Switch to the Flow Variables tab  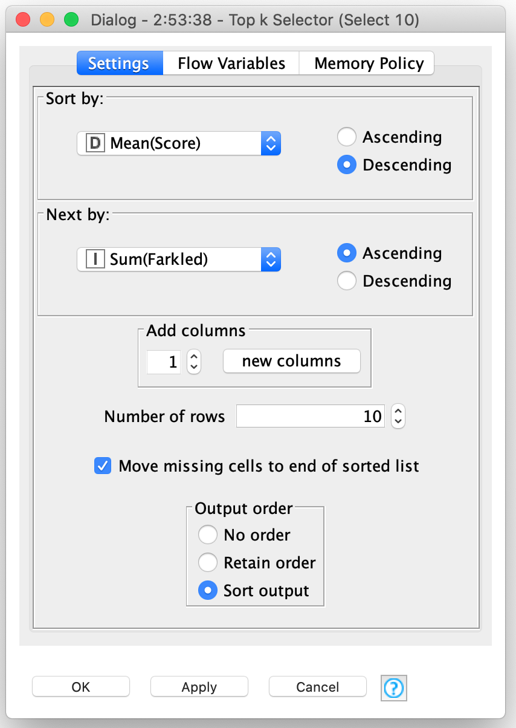tap(230, 63)
